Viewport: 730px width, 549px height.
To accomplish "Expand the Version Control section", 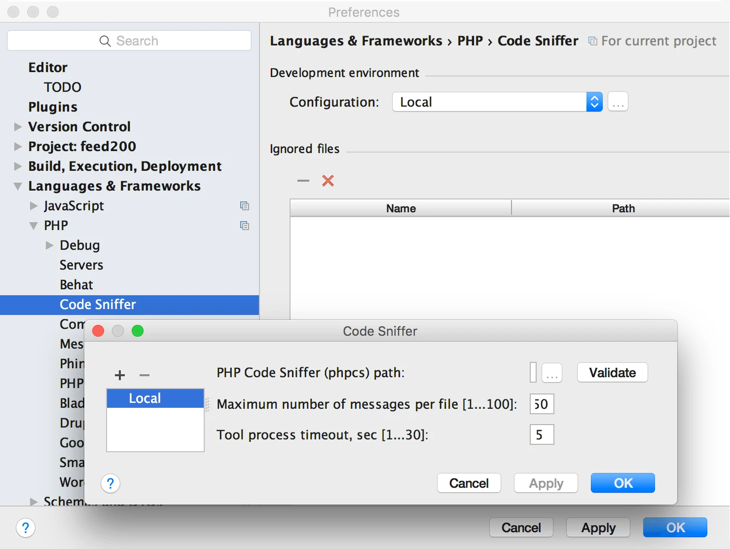I will point(17,126).
